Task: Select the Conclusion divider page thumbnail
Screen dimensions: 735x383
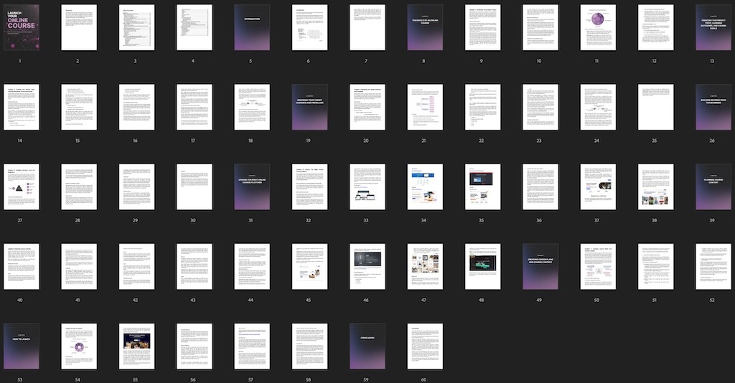Action: tap(367, 346)
